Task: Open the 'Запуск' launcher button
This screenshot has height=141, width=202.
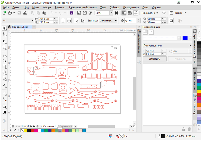Action: coord(178,13)
